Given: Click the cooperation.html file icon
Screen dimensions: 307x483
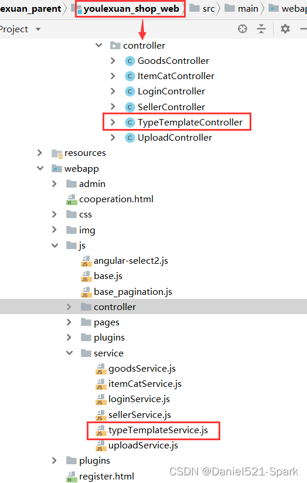Looking at the screenshot, I should (71, 200).
